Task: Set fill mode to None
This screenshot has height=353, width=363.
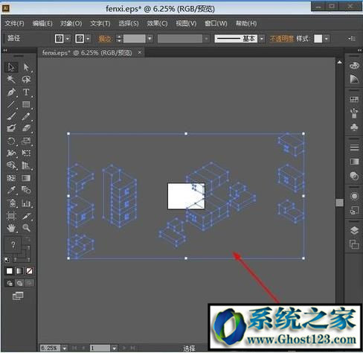Action: tap(29, 271)
